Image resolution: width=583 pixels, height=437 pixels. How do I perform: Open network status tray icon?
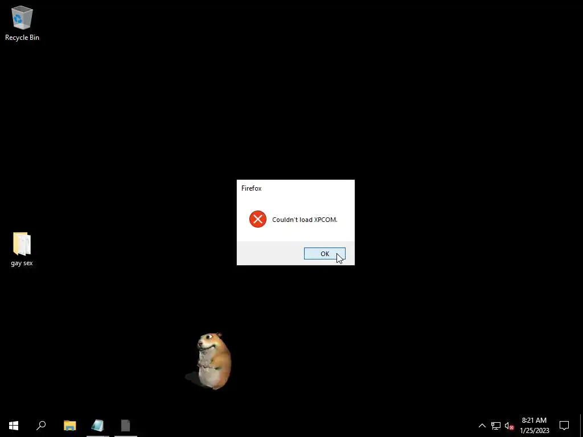tap(496, 426)
